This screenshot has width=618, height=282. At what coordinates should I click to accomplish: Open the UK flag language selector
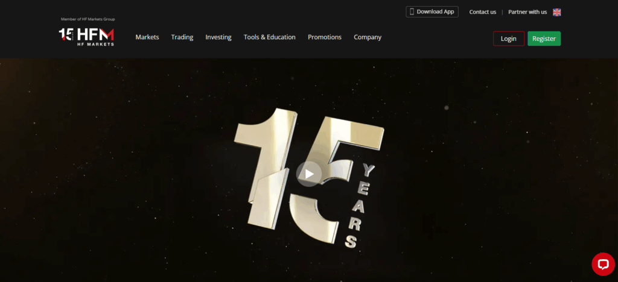coord(556,12)
